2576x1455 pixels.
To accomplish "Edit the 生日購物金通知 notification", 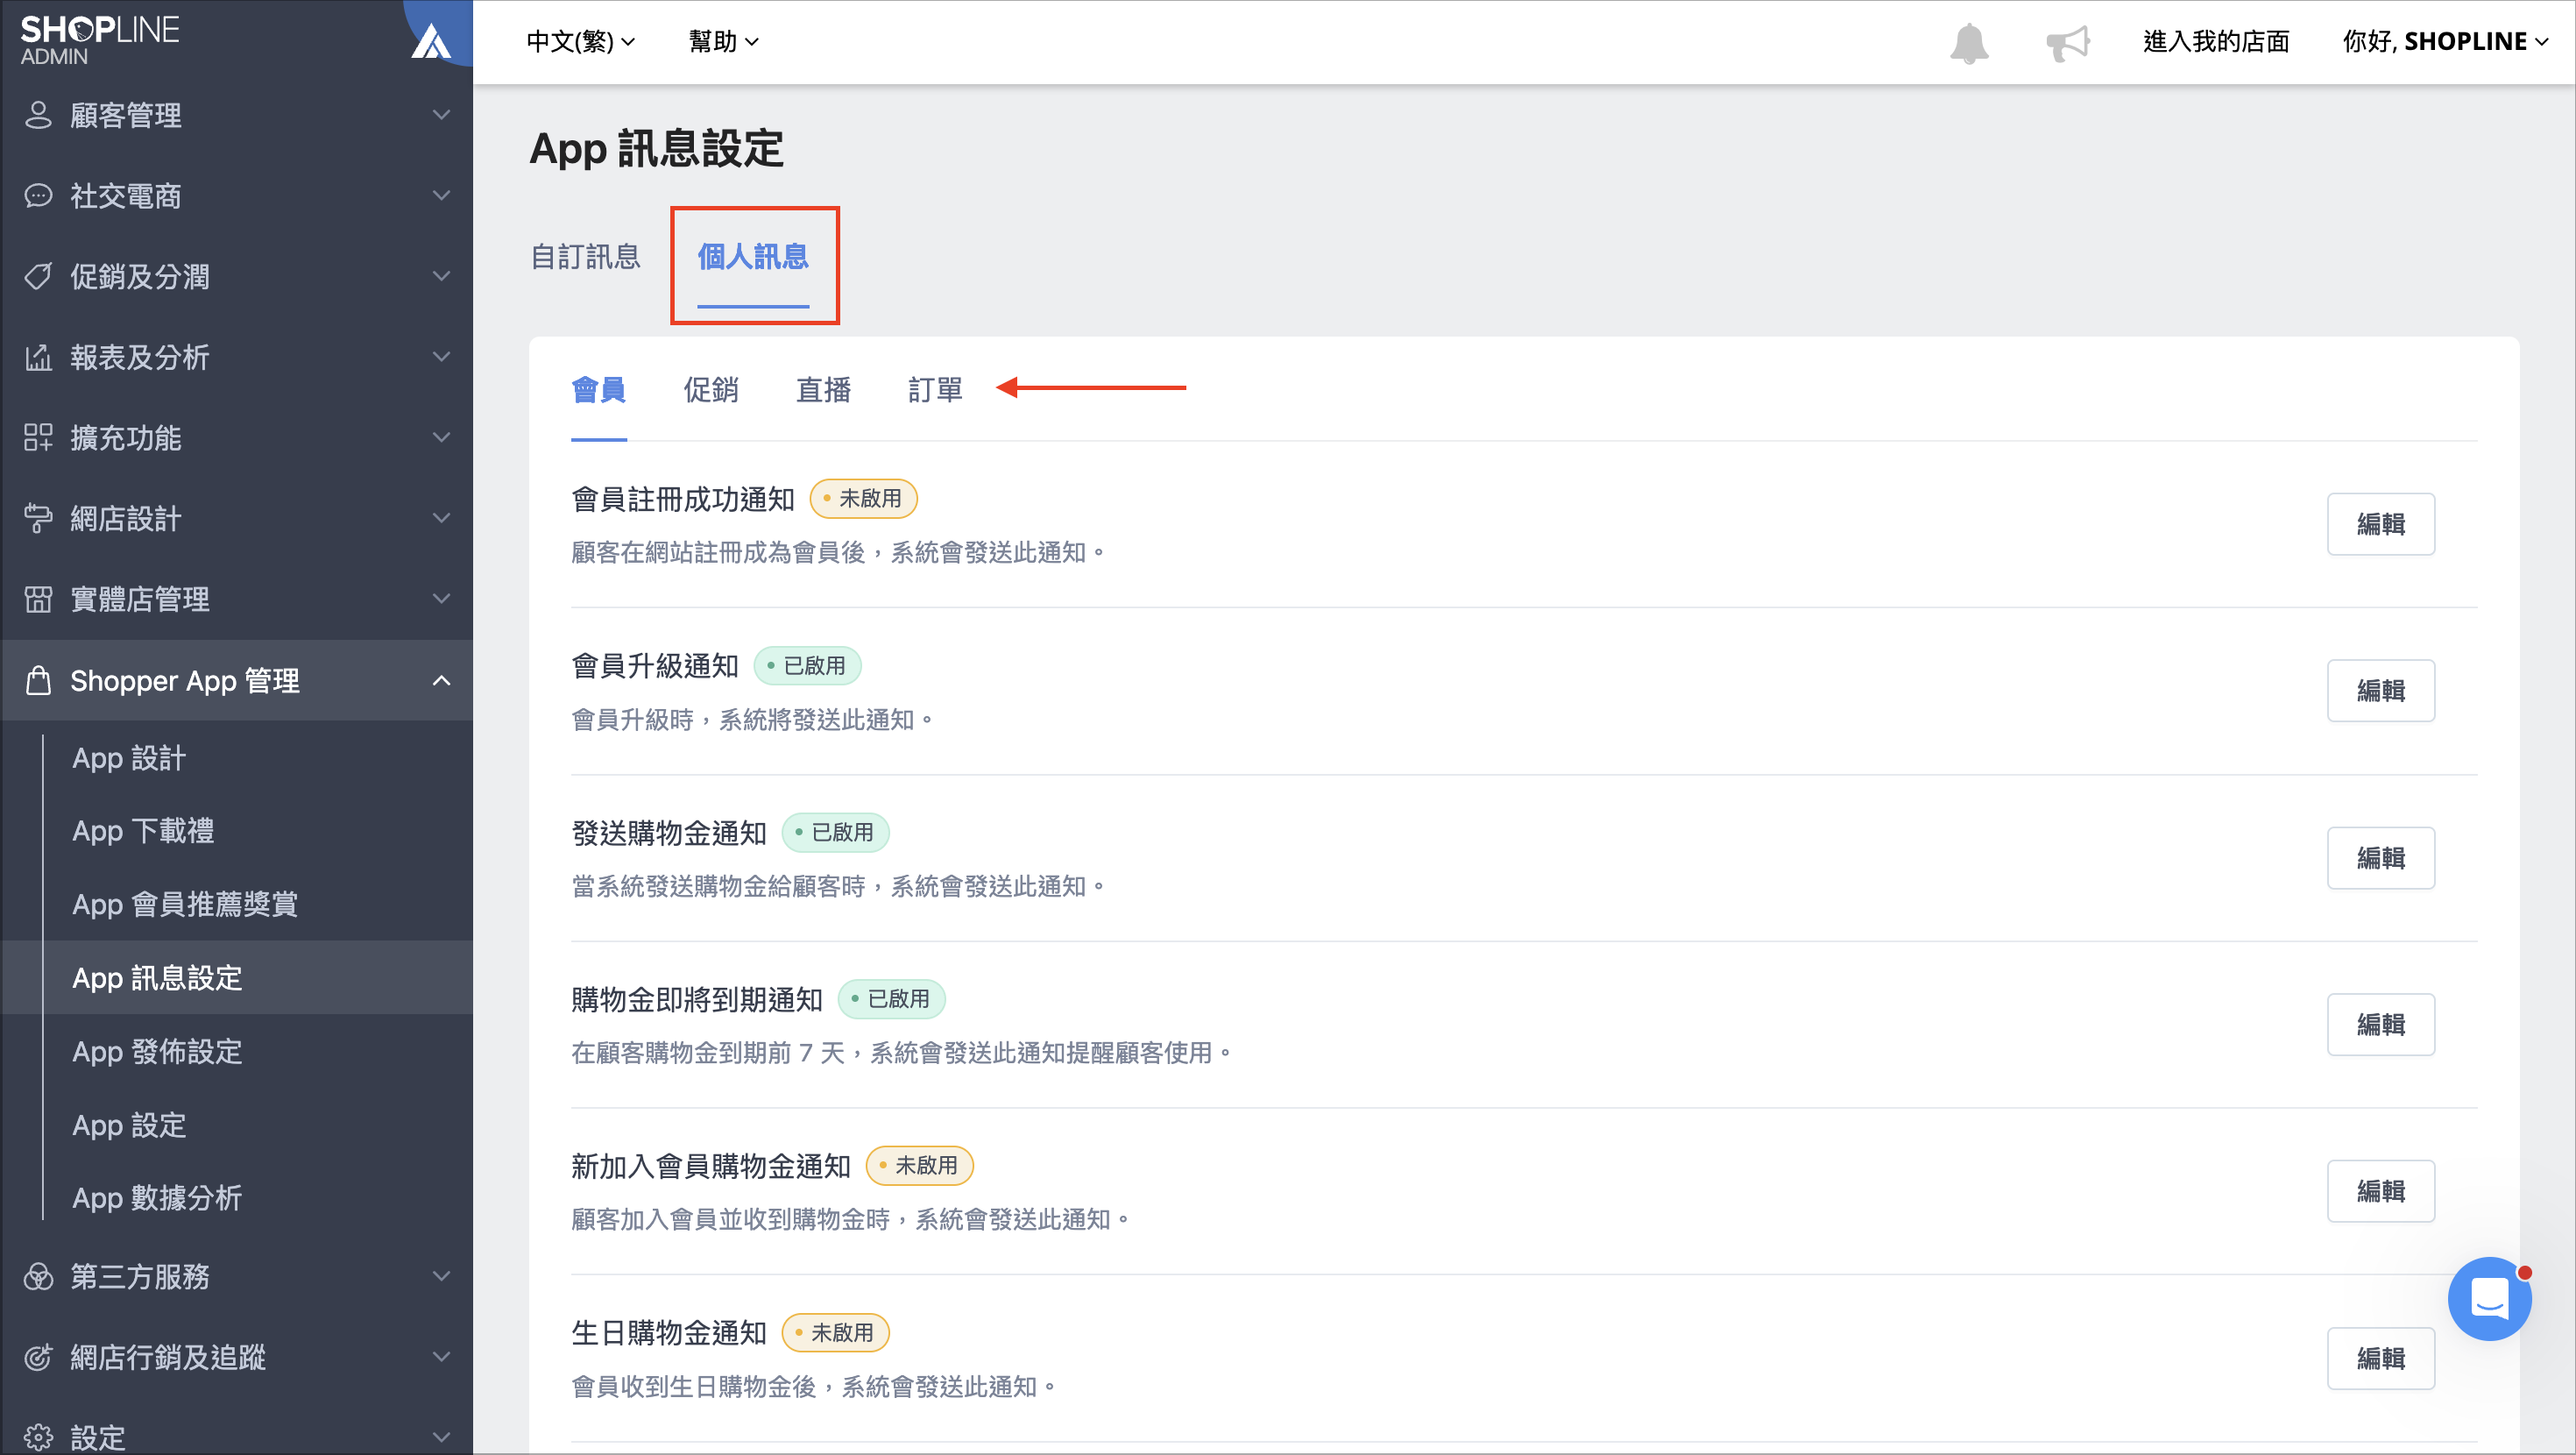I will 2380,1358.
